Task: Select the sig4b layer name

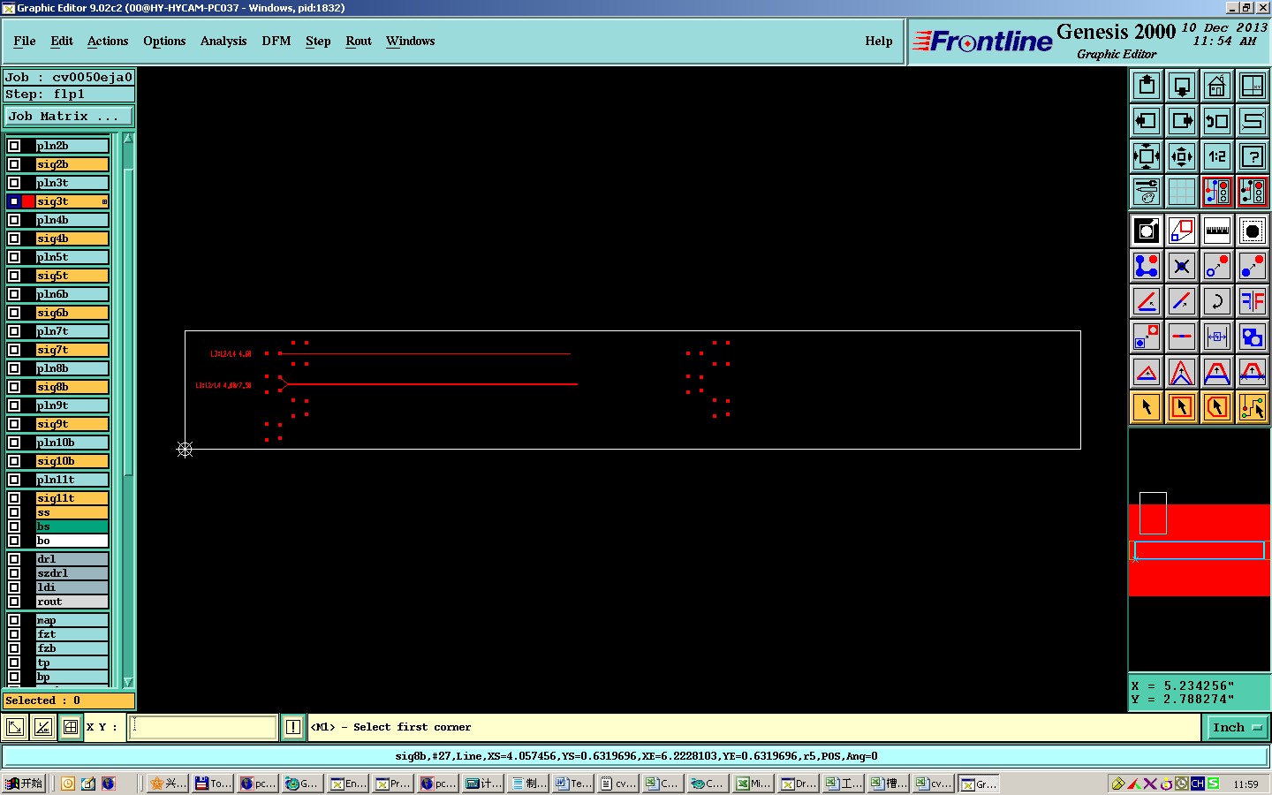Action: coord(72,238)
